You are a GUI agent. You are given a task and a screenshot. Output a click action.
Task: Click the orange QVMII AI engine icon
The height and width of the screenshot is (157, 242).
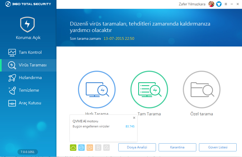(90, 147)
